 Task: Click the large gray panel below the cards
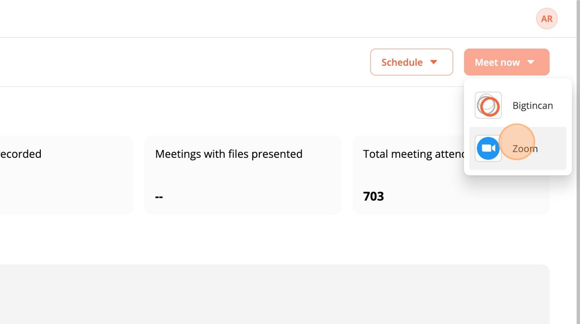(274, 294)
